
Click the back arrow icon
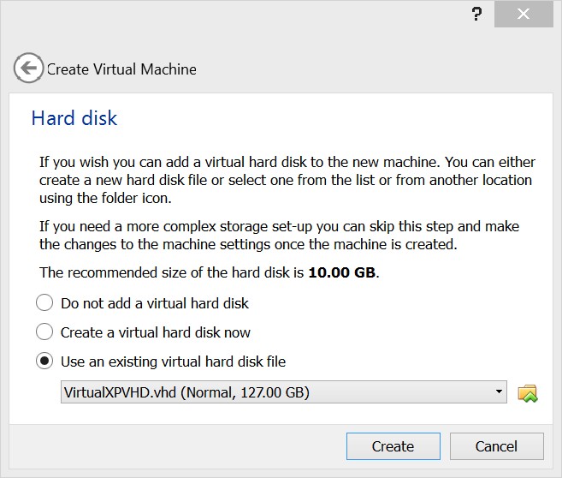point(28,69)
